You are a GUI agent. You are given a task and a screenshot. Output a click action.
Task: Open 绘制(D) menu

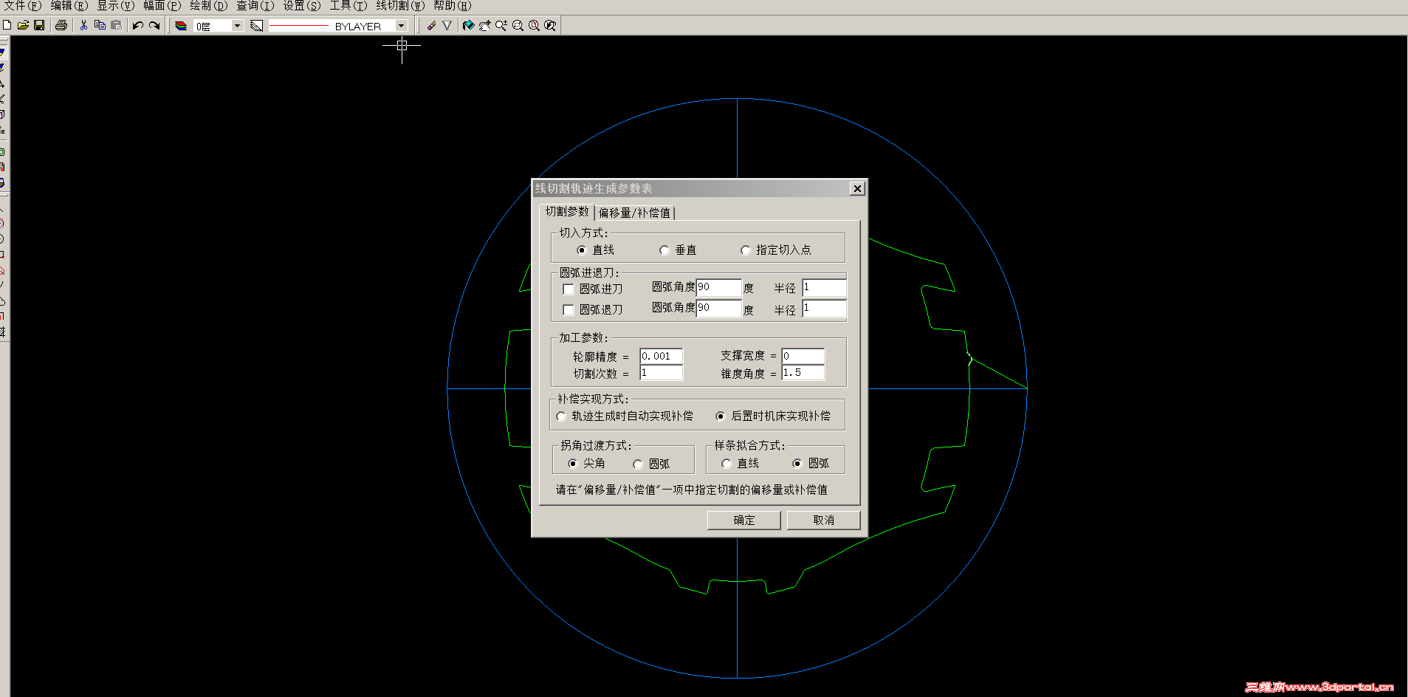[209, 6]
